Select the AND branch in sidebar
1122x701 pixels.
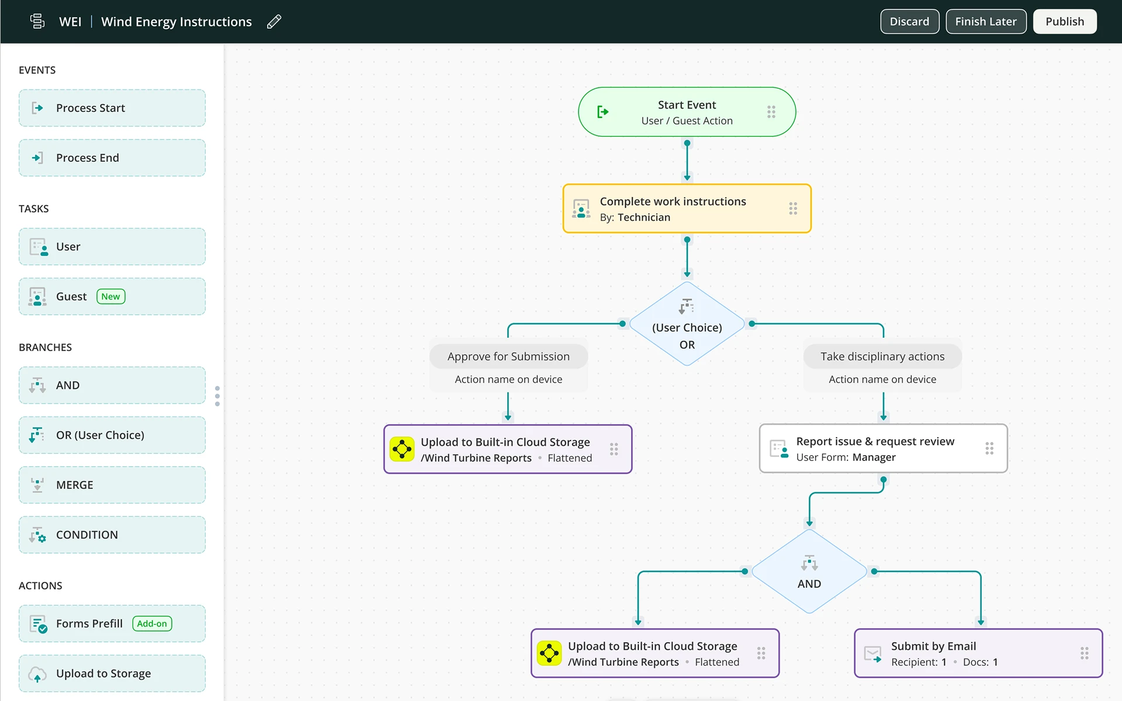tap(112, 385)
